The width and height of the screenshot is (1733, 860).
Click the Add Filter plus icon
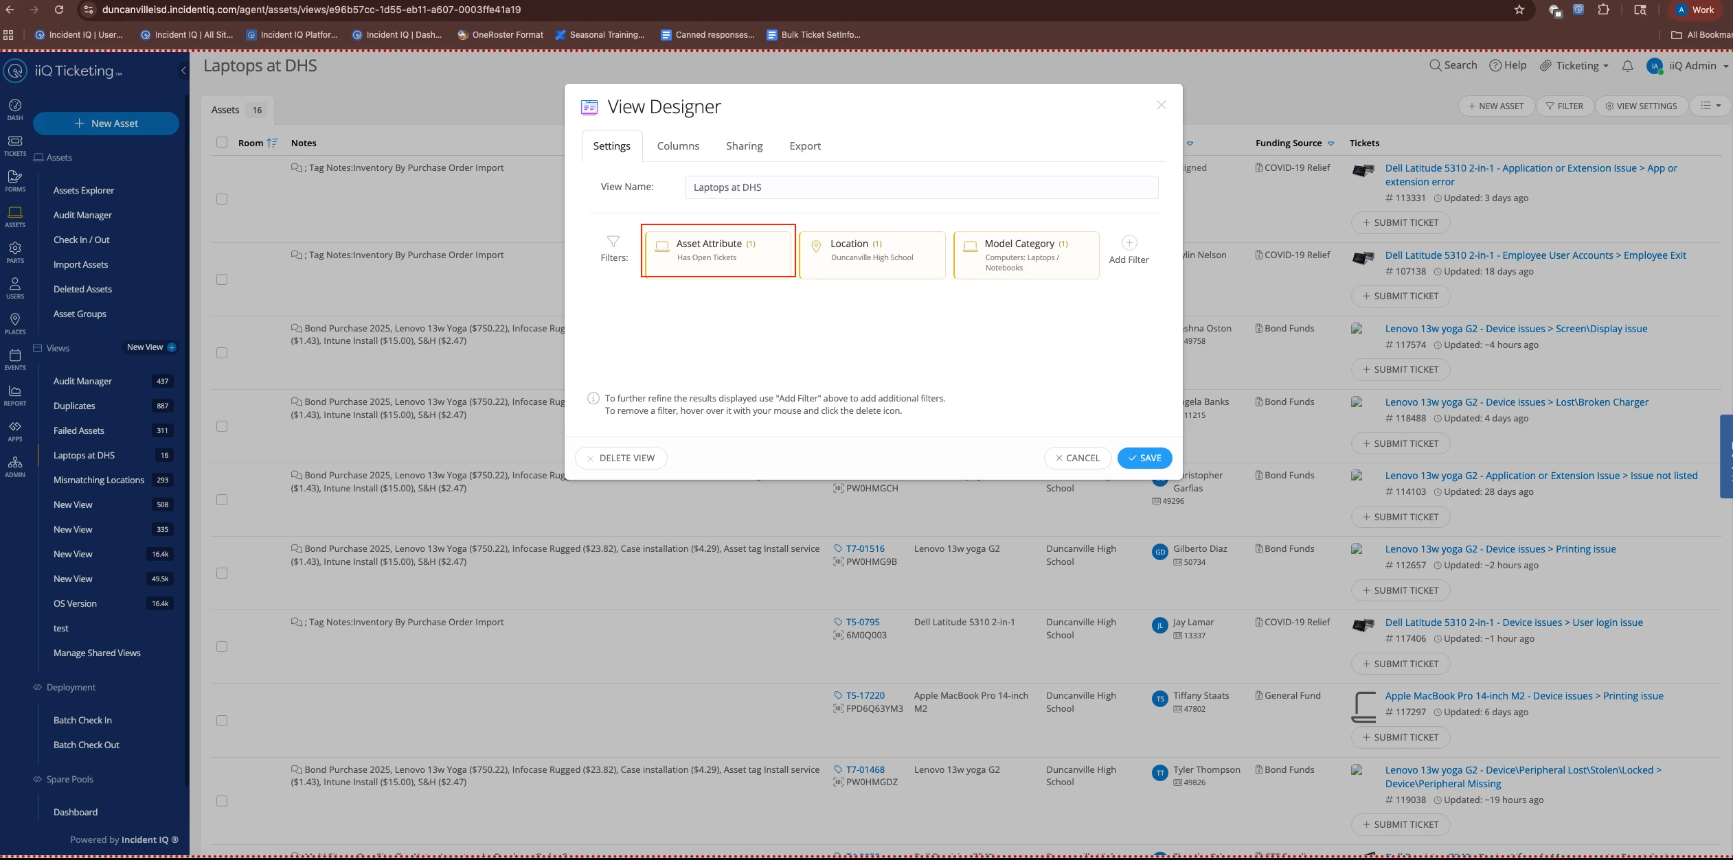(1129, 242)
